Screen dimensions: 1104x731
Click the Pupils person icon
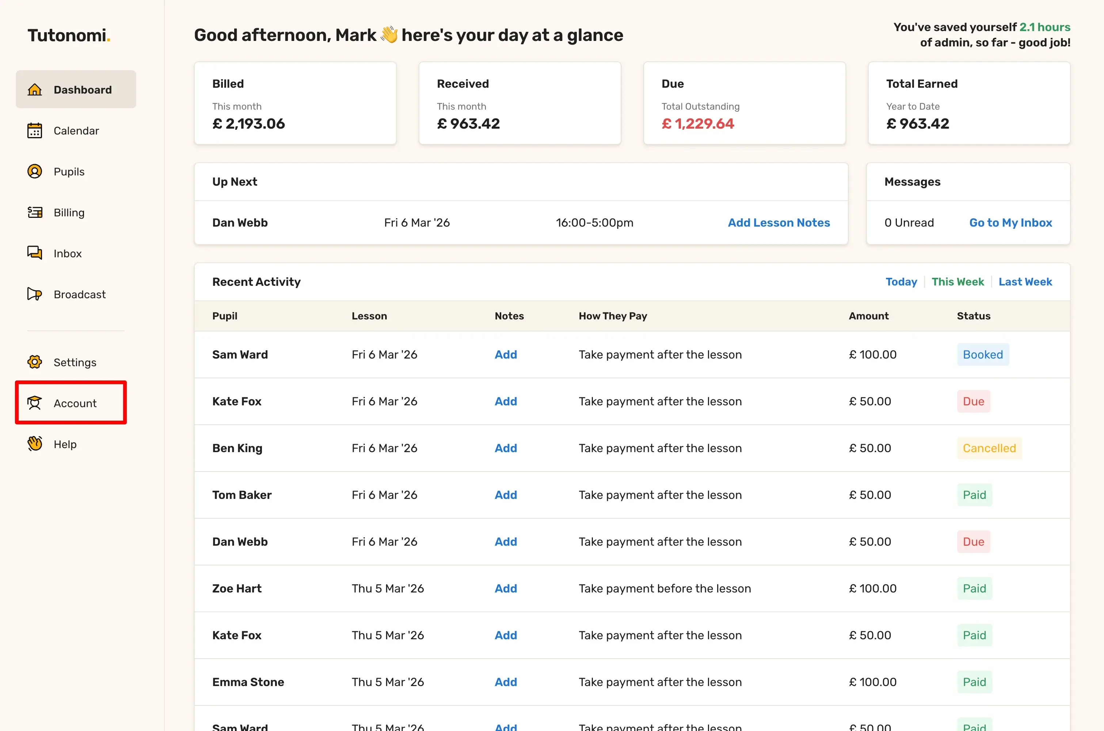click(x=34, y=171)
